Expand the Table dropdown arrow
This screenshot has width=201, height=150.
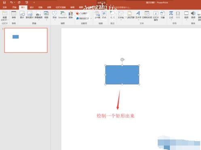tap(14, 20)
